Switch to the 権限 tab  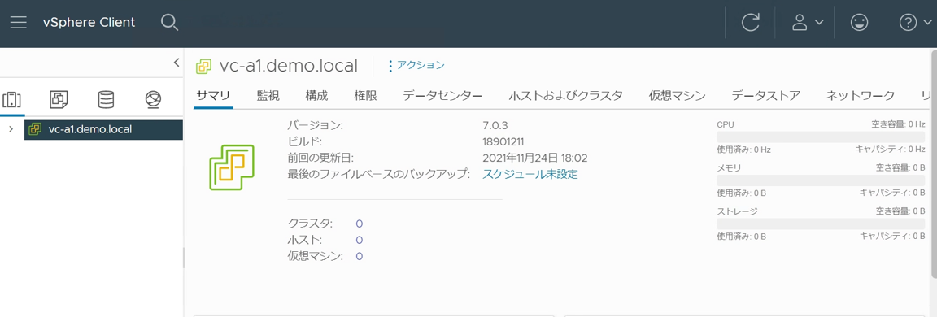[x=365, y=95]
